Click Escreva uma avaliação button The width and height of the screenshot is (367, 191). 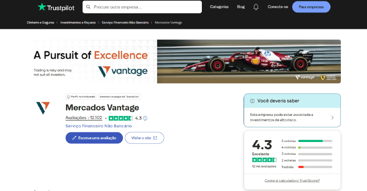click(94, 138)
